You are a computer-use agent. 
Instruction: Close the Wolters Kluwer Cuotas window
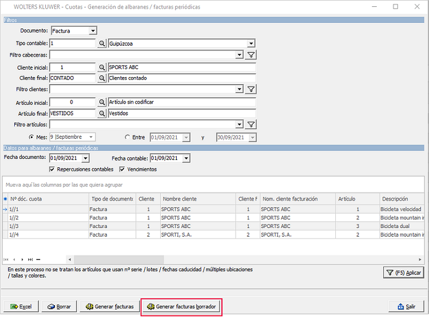click(x=417, y=6)
